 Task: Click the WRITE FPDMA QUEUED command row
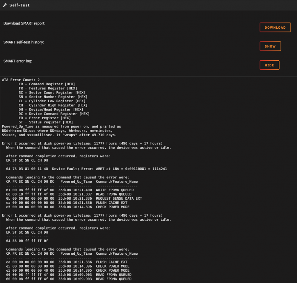[x=70, y=190]
